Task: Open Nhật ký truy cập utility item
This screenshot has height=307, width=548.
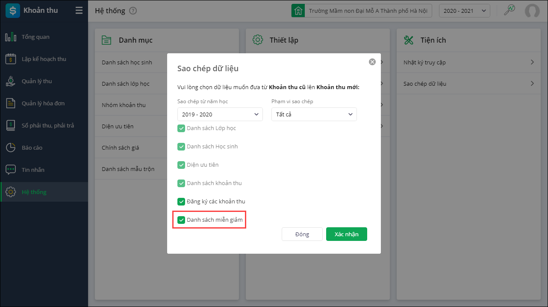Action: point(469,62)
